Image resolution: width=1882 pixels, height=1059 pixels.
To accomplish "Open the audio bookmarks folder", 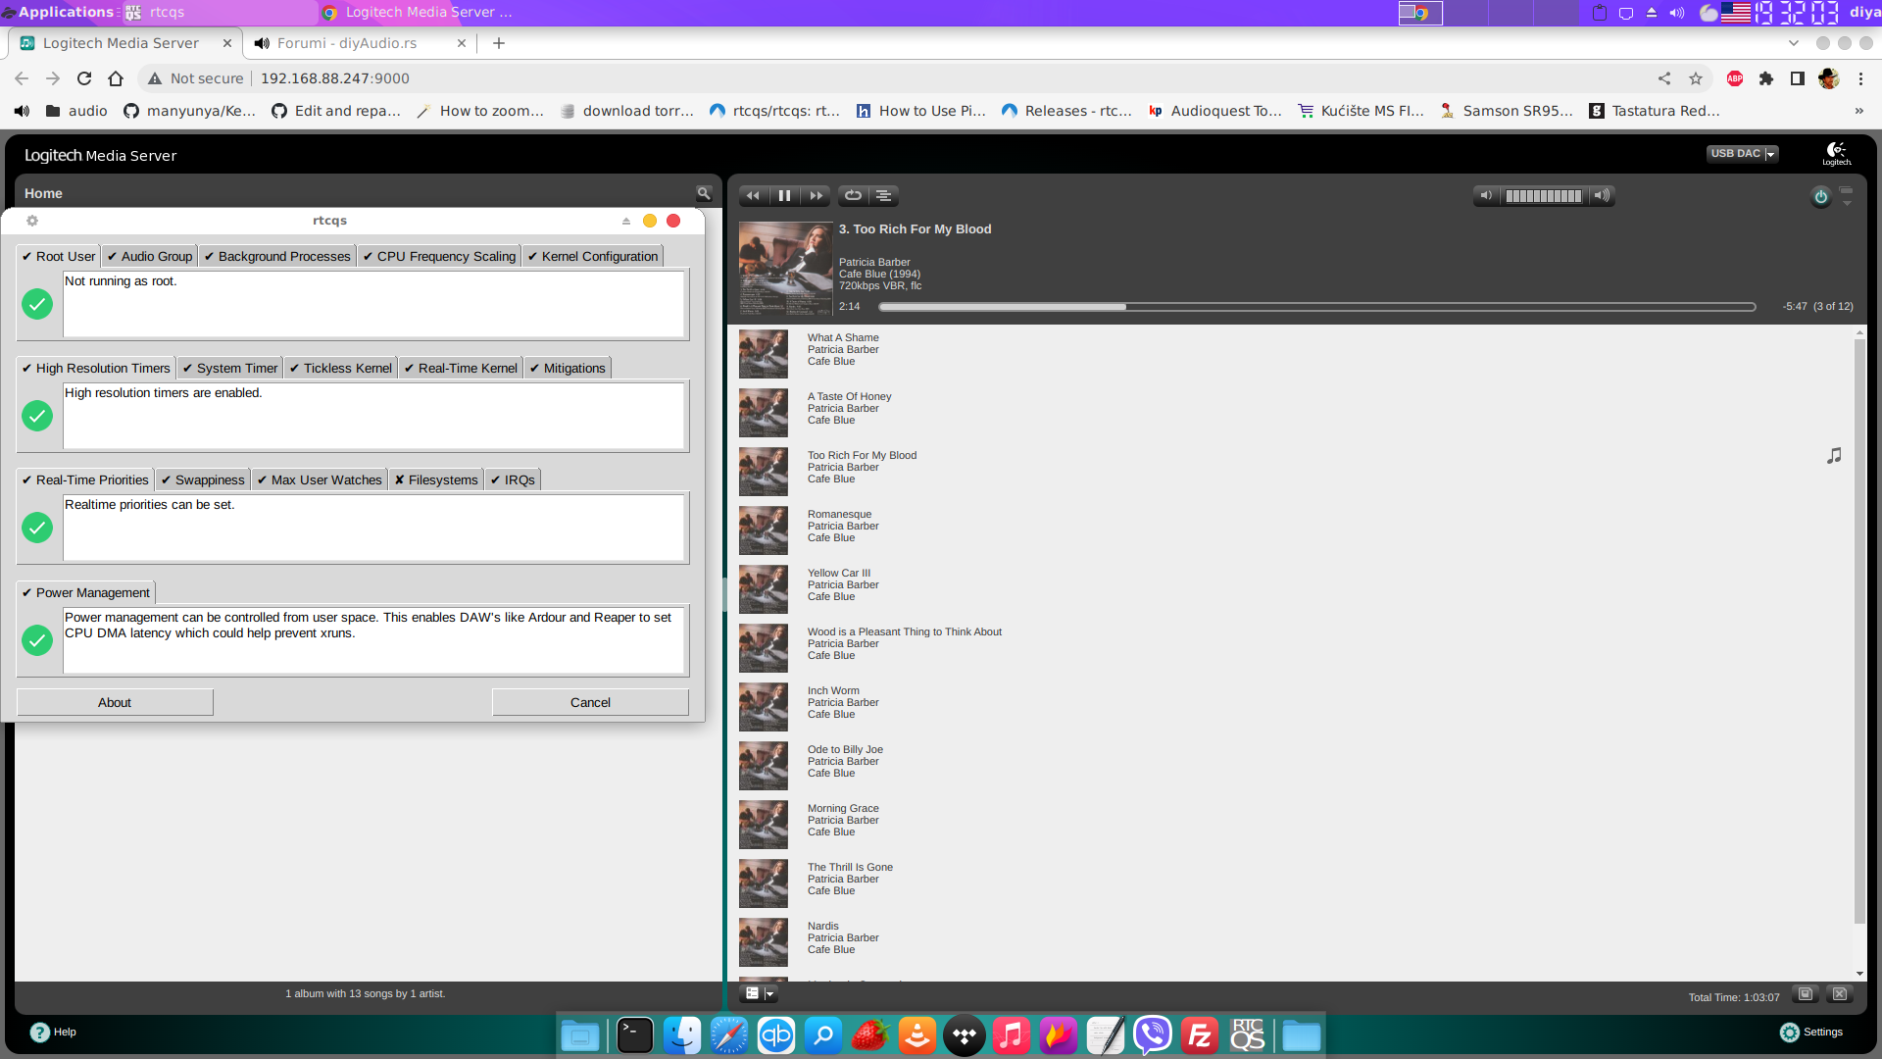I will tap(76, 111).
